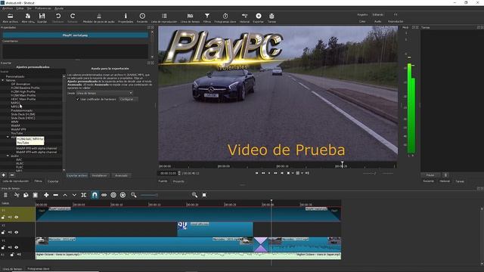Open the Ayuda menu
The width and height of the screenshot is (484, 272).
coord(59,8)
